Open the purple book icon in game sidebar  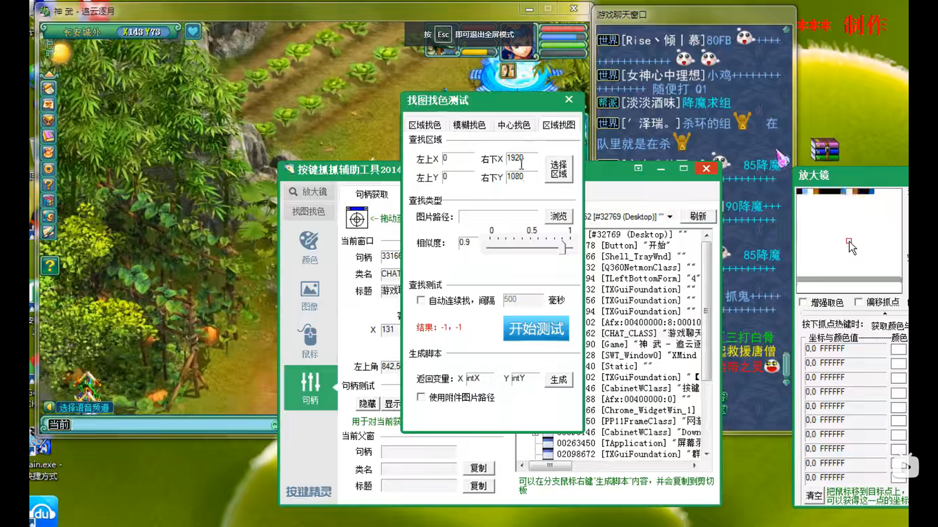49,136
